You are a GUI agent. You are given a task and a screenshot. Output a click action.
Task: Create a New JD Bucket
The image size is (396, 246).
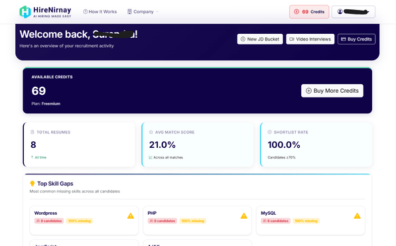coord(260,39)
